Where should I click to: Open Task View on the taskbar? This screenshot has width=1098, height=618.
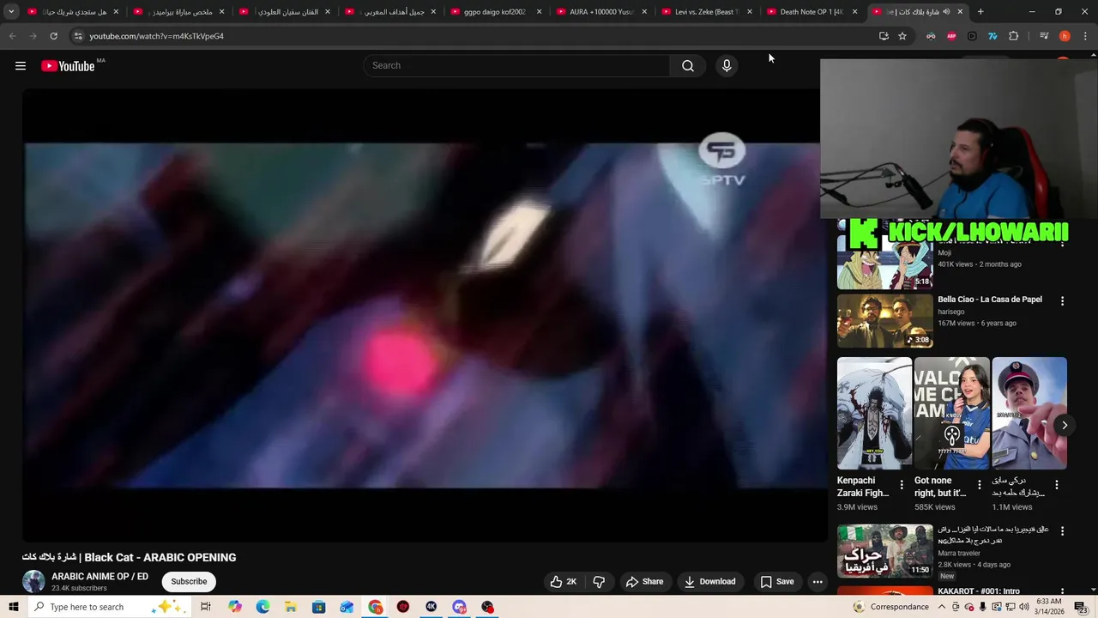pos(206,607)
